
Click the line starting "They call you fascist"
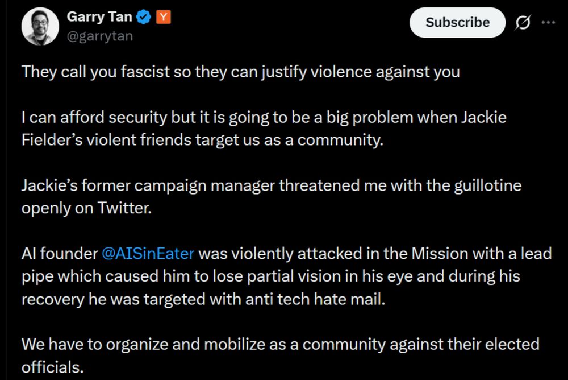pos(240,72)
